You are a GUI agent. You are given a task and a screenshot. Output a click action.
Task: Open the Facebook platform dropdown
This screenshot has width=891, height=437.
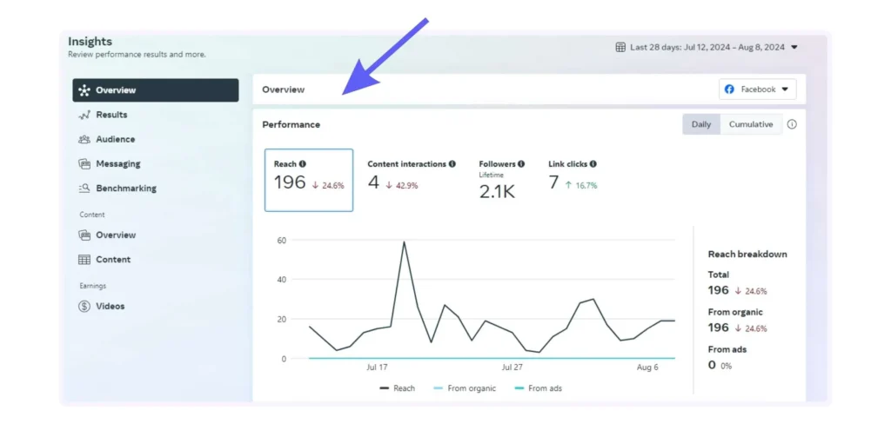[757, 89]
